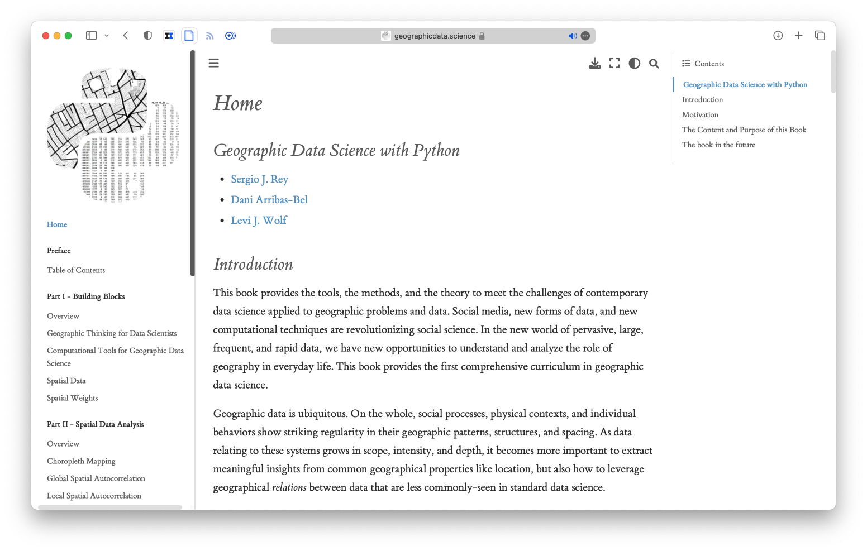Open the address bar more options button
This screenshot has width=867, height=551.
[x=585, y=36]
